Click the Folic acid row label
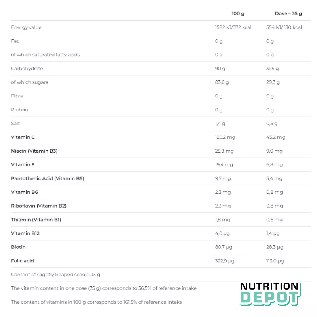Screen dimensions: 317x317 [x=23, y=261]
